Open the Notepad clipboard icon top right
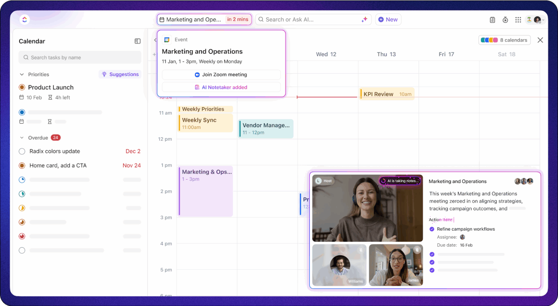Image resolution: width=558 pixels, height=306 pixels. [x=492, y=19]
